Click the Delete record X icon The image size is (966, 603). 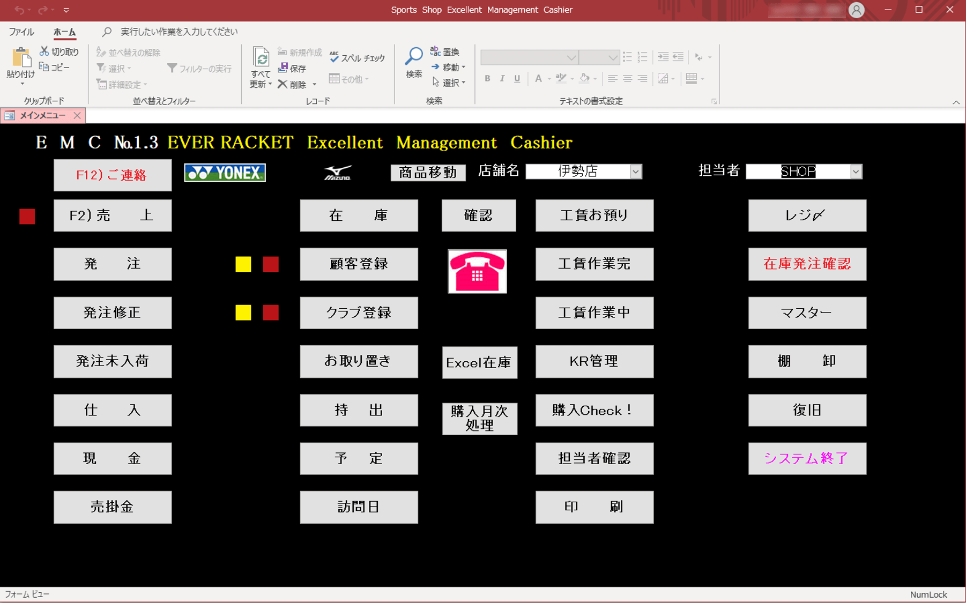283,84
